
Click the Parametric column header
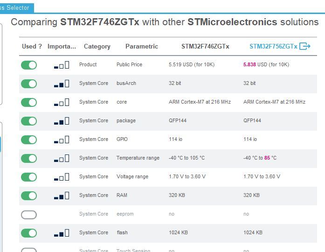point(142,46)
